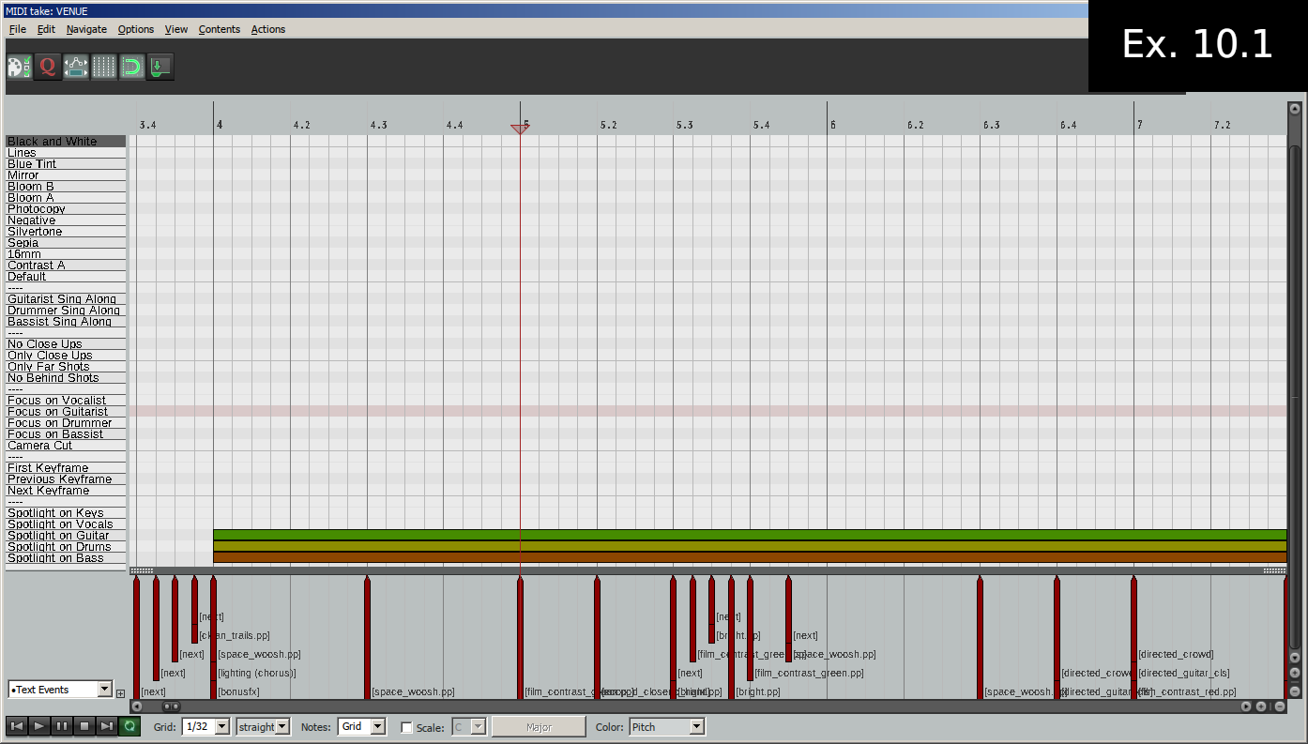1308x744 pixels.
Task: Pause playback with the Pause button
Action: [x=62, y=726]
